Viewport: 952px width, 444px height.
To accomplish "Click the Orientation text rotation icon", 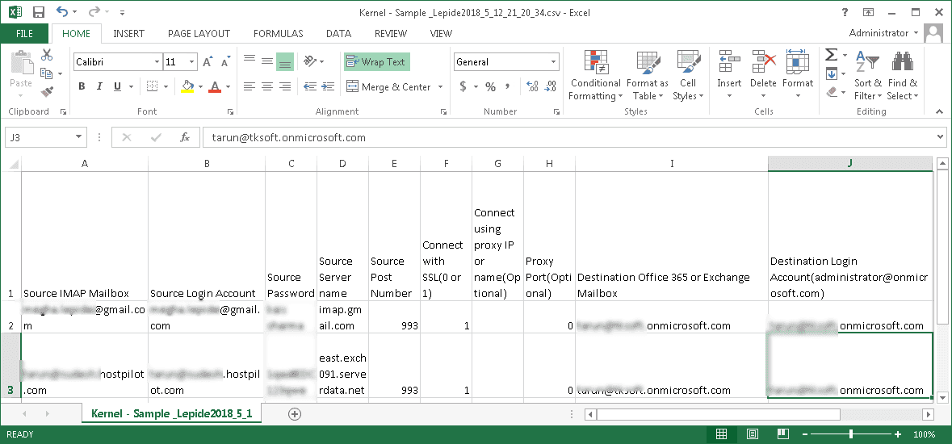I will click(x=309, y=61).
